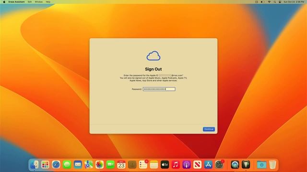Click the leftmost status icon in menu bar

(x=257, y=2)
